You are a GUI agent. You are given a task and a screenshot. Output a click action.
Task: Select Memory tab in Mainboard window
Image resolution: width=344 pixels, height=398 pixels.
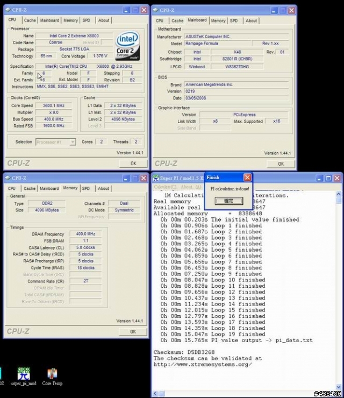coord(218,21)
